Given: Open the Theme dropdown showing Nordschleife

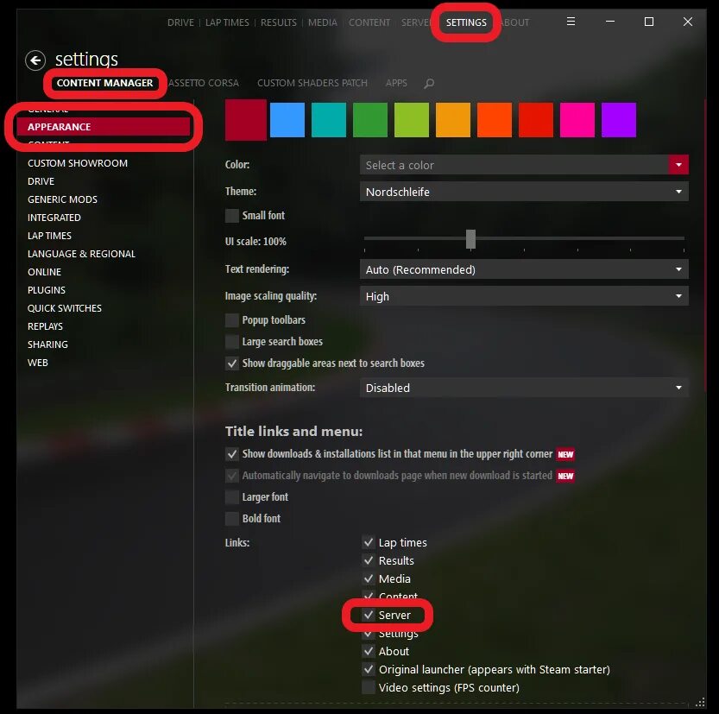Looking at the screenshot, I should pos(524,192).
